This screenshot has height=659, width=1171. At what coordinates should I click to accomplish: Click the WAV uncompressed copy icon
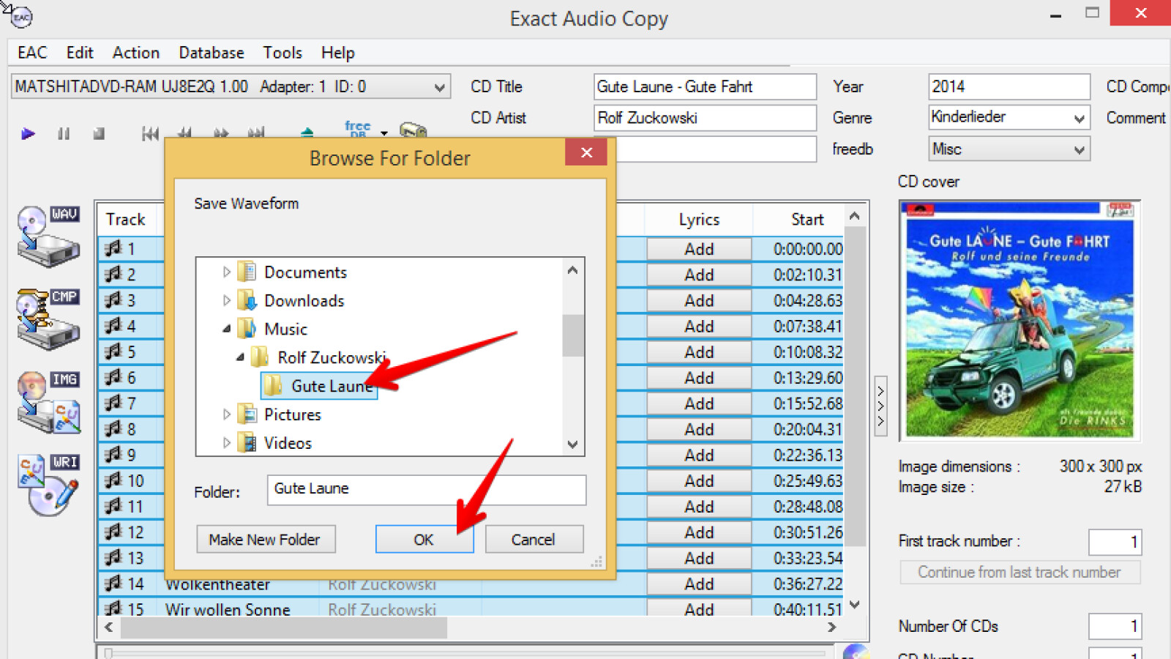(x=48, y=236)
